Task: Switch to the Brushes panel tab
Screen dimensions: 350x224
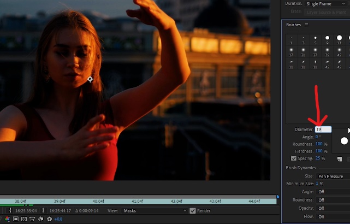Action: (294, 25)
